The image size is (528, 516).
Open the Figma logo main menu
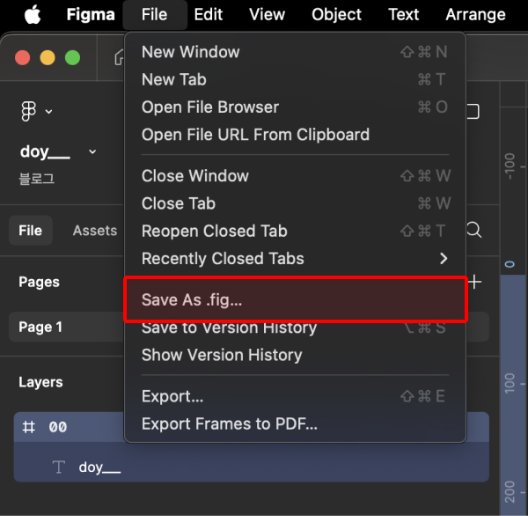coord(36,111)
